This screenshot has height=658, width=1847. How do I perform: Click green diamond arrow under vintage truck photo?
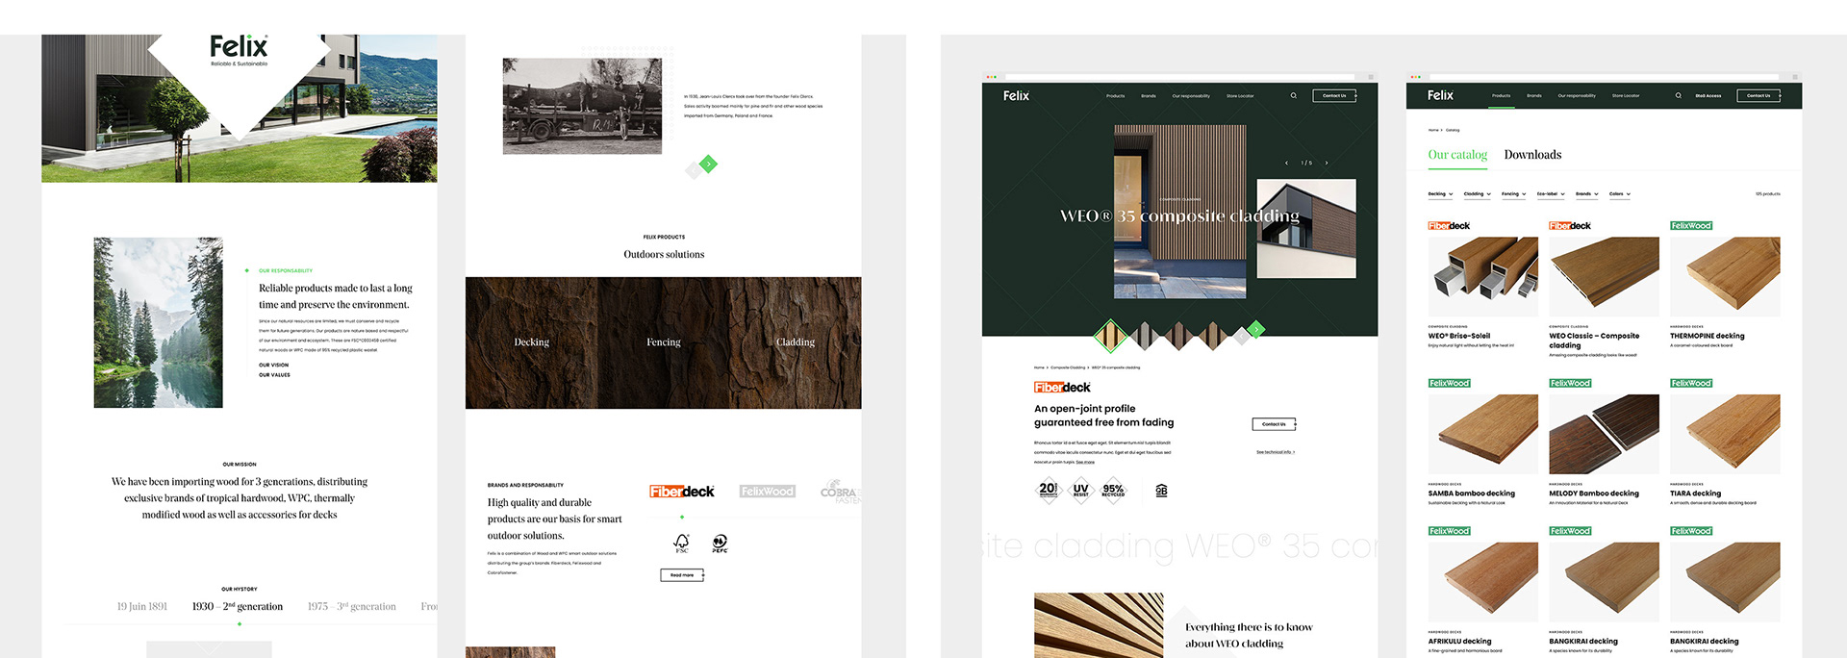pyautogui.click(x=708, y=164)
